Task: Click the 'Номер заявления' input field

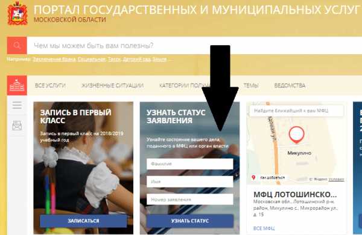Action: tap(190, 200)
